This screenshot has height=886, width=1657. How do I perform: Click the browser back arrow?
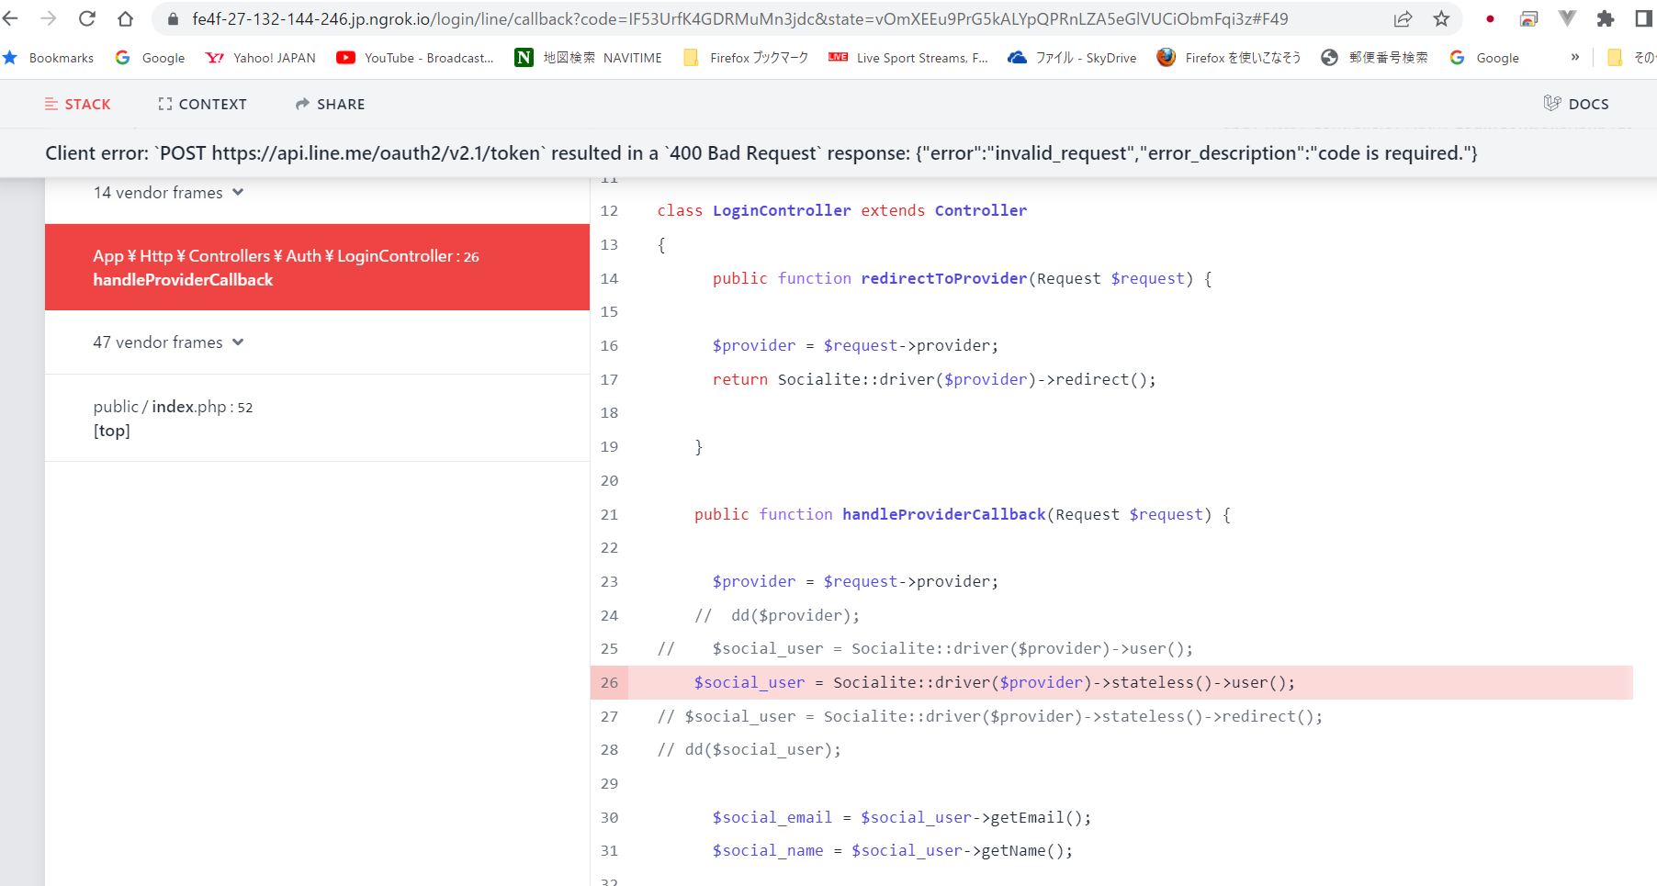pos(10,18)
